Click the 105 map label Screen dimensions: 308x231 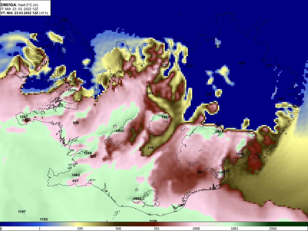click(x=150, y=93)
